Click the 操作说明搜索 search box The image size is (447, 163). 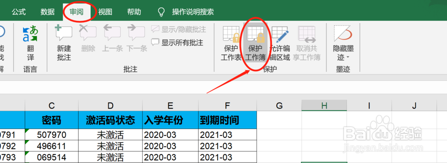(193, 12)
